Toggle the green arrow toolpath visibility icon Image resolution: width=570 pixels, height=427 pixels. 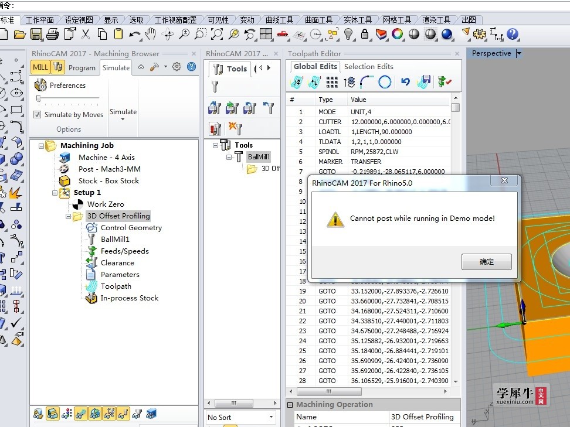point(81,414)
